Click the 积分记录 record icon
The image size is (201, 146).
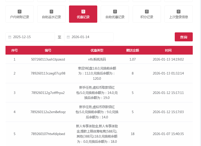(x=146, y=11)
